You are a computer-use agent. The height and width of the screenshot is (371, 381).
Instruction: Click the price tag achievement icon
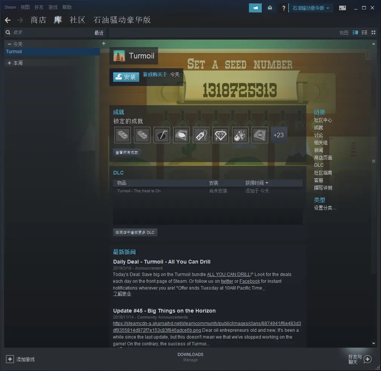pos(201,135)
